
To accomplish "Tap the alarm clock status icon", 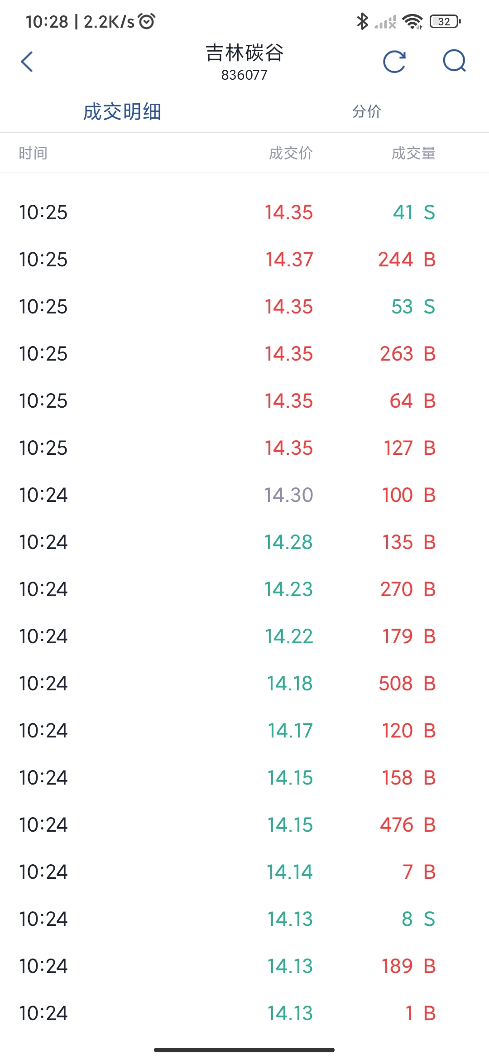I will 147,21.
